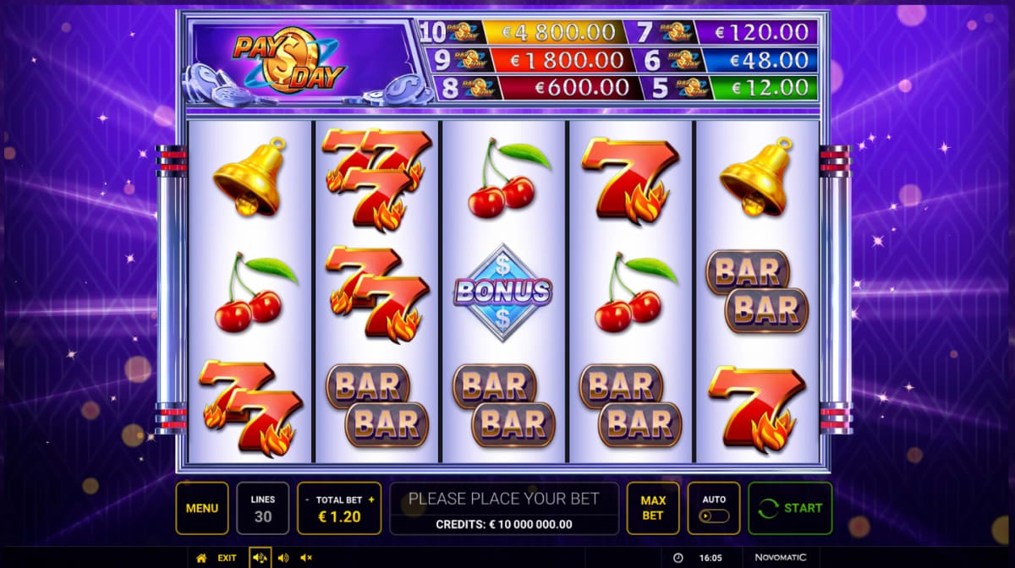Click the golden bell on first reel

click(x=247, y=177)
